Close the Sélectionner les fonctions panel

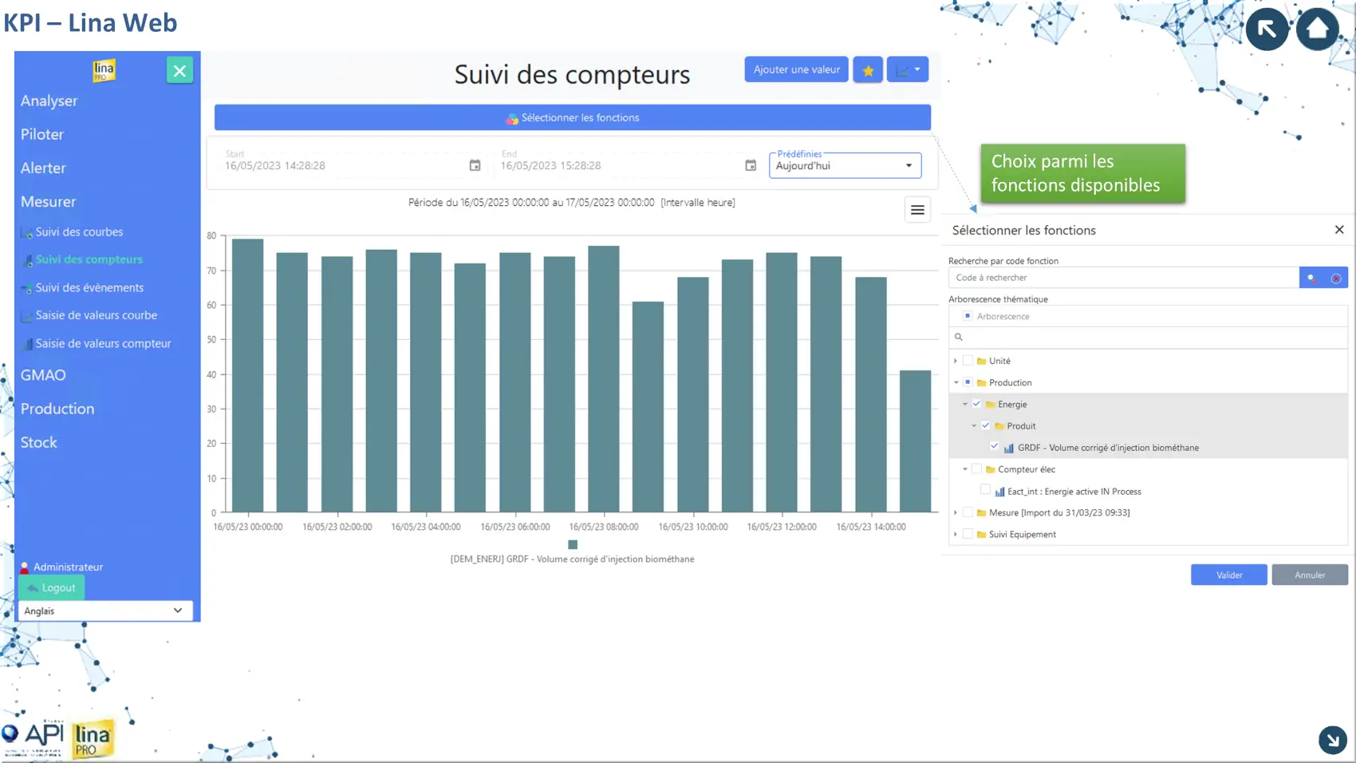click(x=1339, y=230)
